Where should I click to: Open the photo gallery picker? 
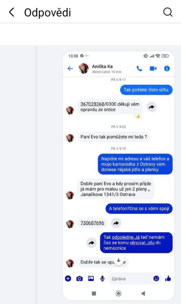coord(91,279)
